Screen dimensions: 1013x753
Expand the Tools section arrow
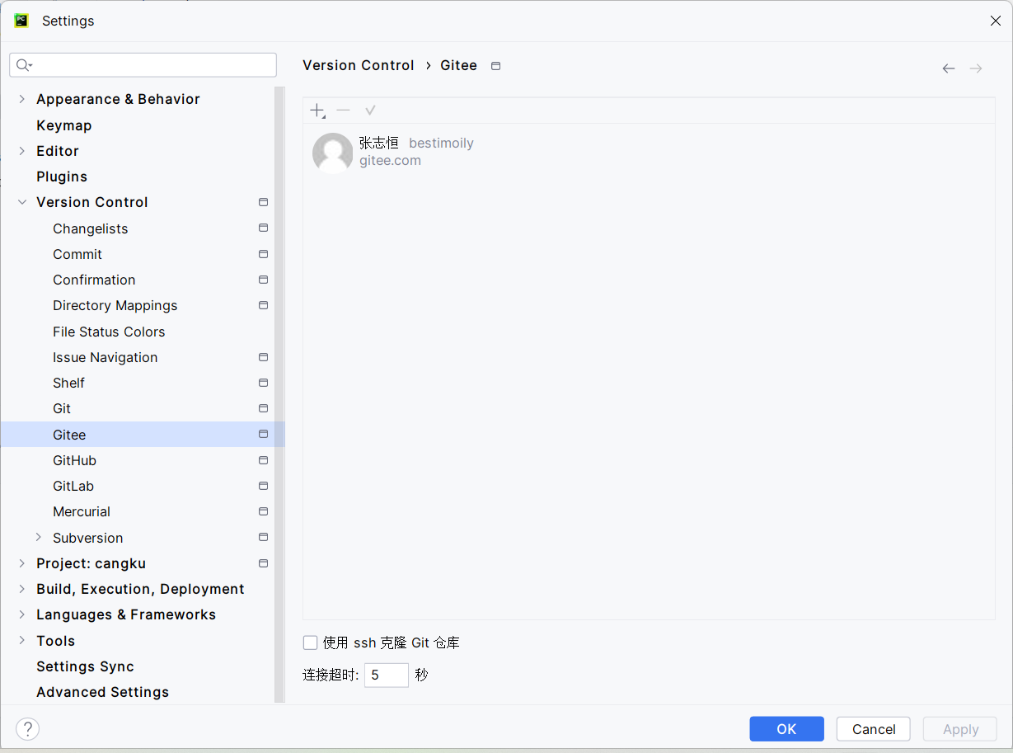pyautogui.click(x=21, y=641)
